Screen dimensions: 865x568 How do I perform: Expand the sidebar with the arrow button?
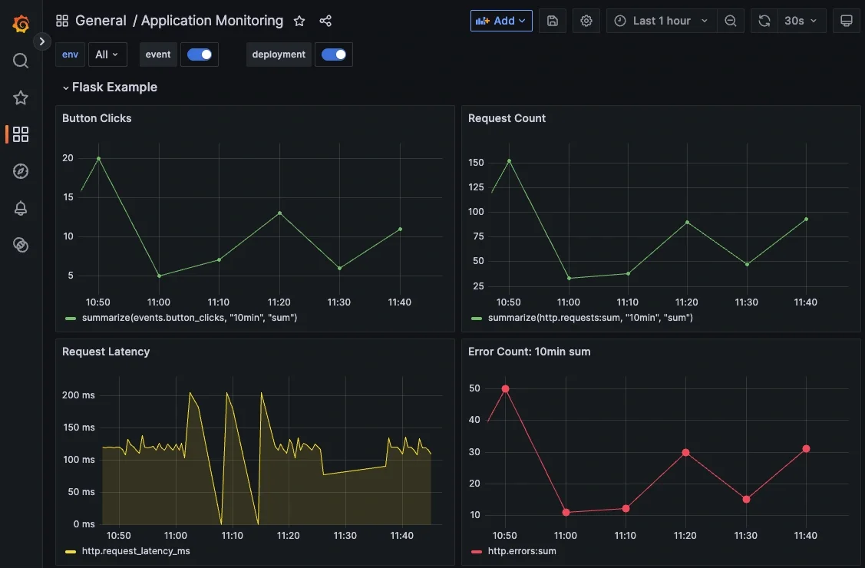pos(42,41)
